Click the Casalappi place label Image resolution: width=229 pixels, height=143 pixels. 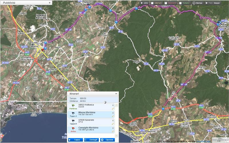click(x=87, y=55)
